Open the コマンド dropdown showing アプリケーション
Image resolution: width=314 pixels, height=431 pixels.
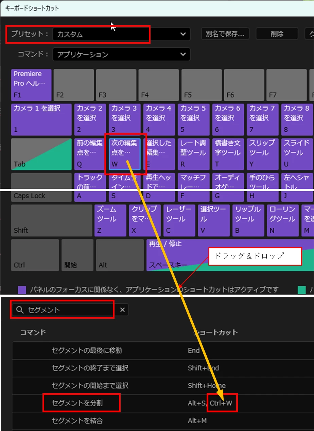[121, 54]
